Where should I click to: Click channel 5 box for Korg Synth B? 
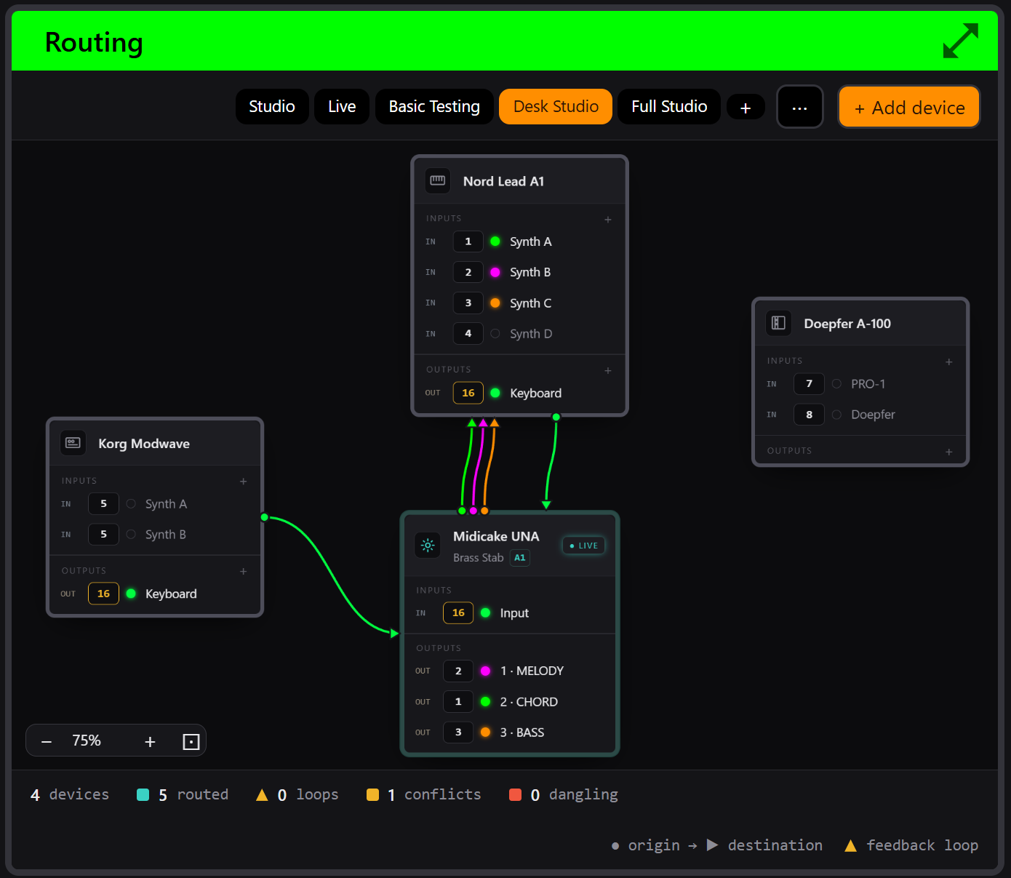point(103,534)
